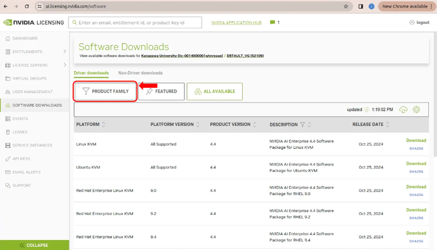Switch to Driver downloads tab

[x=91, y=73]
